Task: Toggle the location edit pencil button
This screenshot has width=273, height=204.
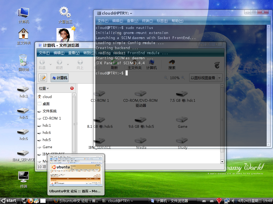Action: coord(43,78)
